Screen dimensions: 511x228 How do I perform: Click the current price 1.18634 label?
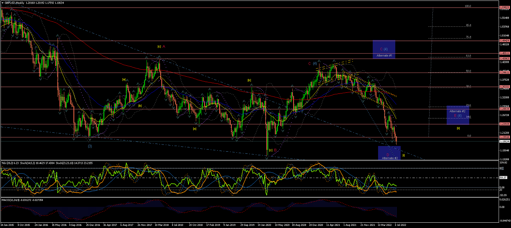point(504,141)
